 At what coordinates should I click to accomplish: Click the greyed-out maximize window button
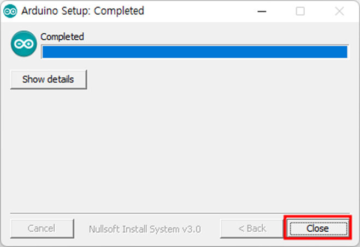[x=300, y=11]
